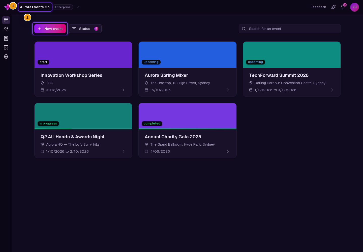Open the Settings gear sidebar icon
The width and height of the screenshot is (363, 252).
[x=6, y=56]
